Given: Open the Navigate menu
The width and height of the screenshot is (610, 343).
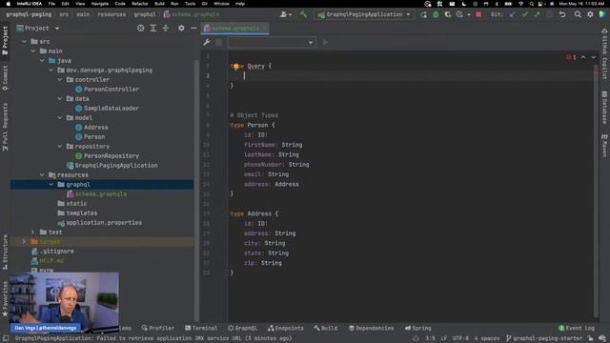Looking at the screenshot, I should [99, 4].
